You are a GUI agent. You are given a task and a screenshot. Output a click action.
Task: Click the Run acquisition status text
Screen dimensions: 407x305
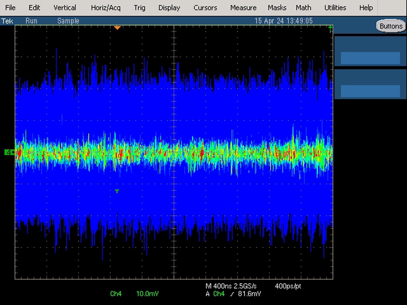click(31, 21)
